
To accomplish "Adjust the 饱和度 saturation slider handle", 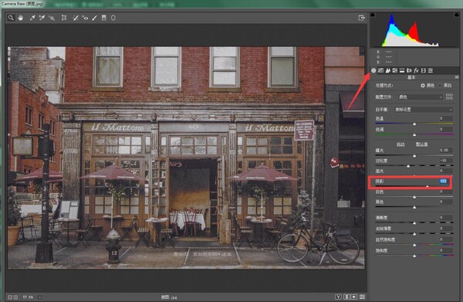I will [x=414, y=256].
